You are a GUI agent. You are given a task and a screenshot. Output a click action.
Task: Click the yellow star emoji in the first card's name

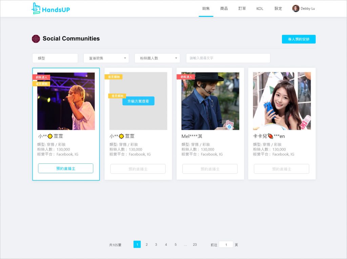pyautogui.click(x=50, y=136)
